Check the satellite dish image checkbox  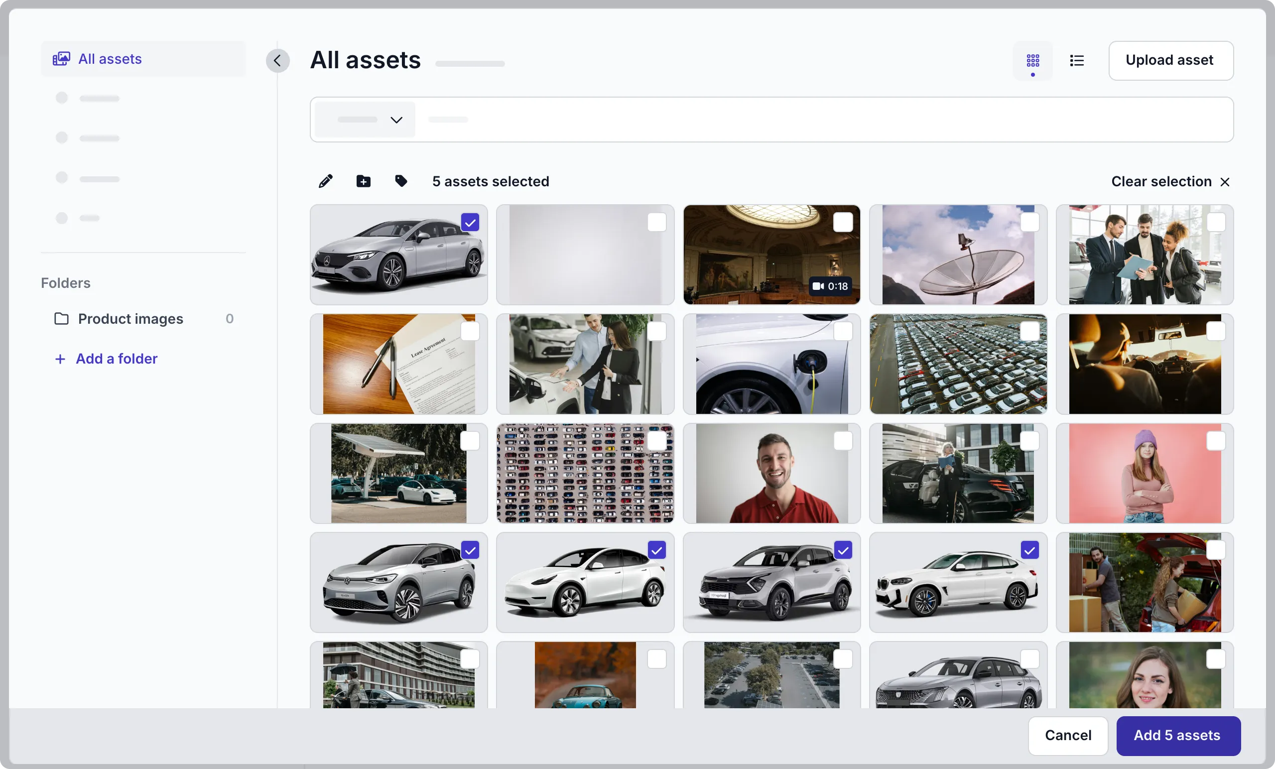click(1030, 223)
